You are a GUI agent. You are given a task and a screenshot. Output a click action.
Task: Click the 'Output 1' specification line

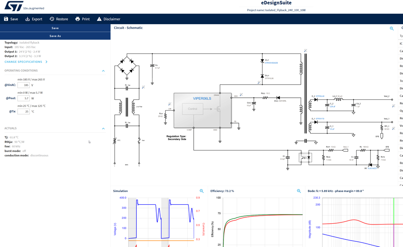(22, 51)
